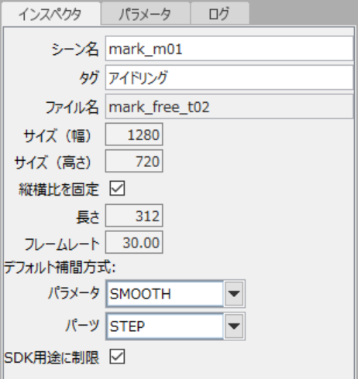
Task: Switch to the インスペクタ tab
Action: pos(50,13)
